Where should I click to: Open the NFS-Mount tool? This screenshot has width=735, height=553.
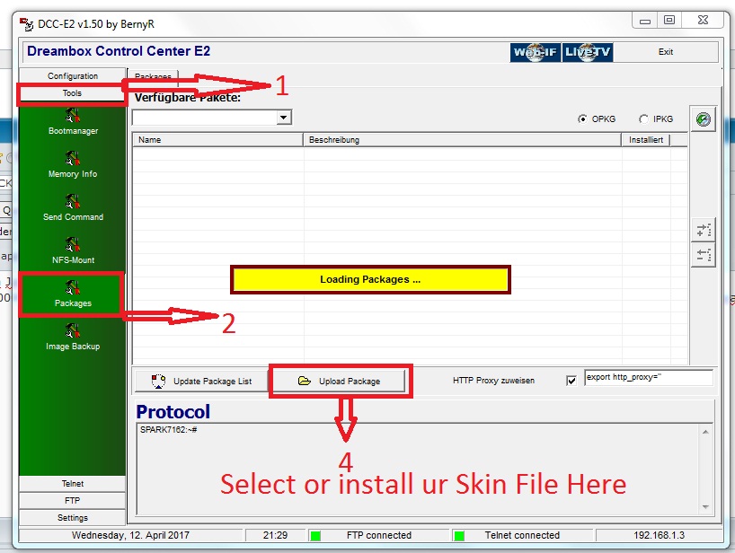pos(73,251)
